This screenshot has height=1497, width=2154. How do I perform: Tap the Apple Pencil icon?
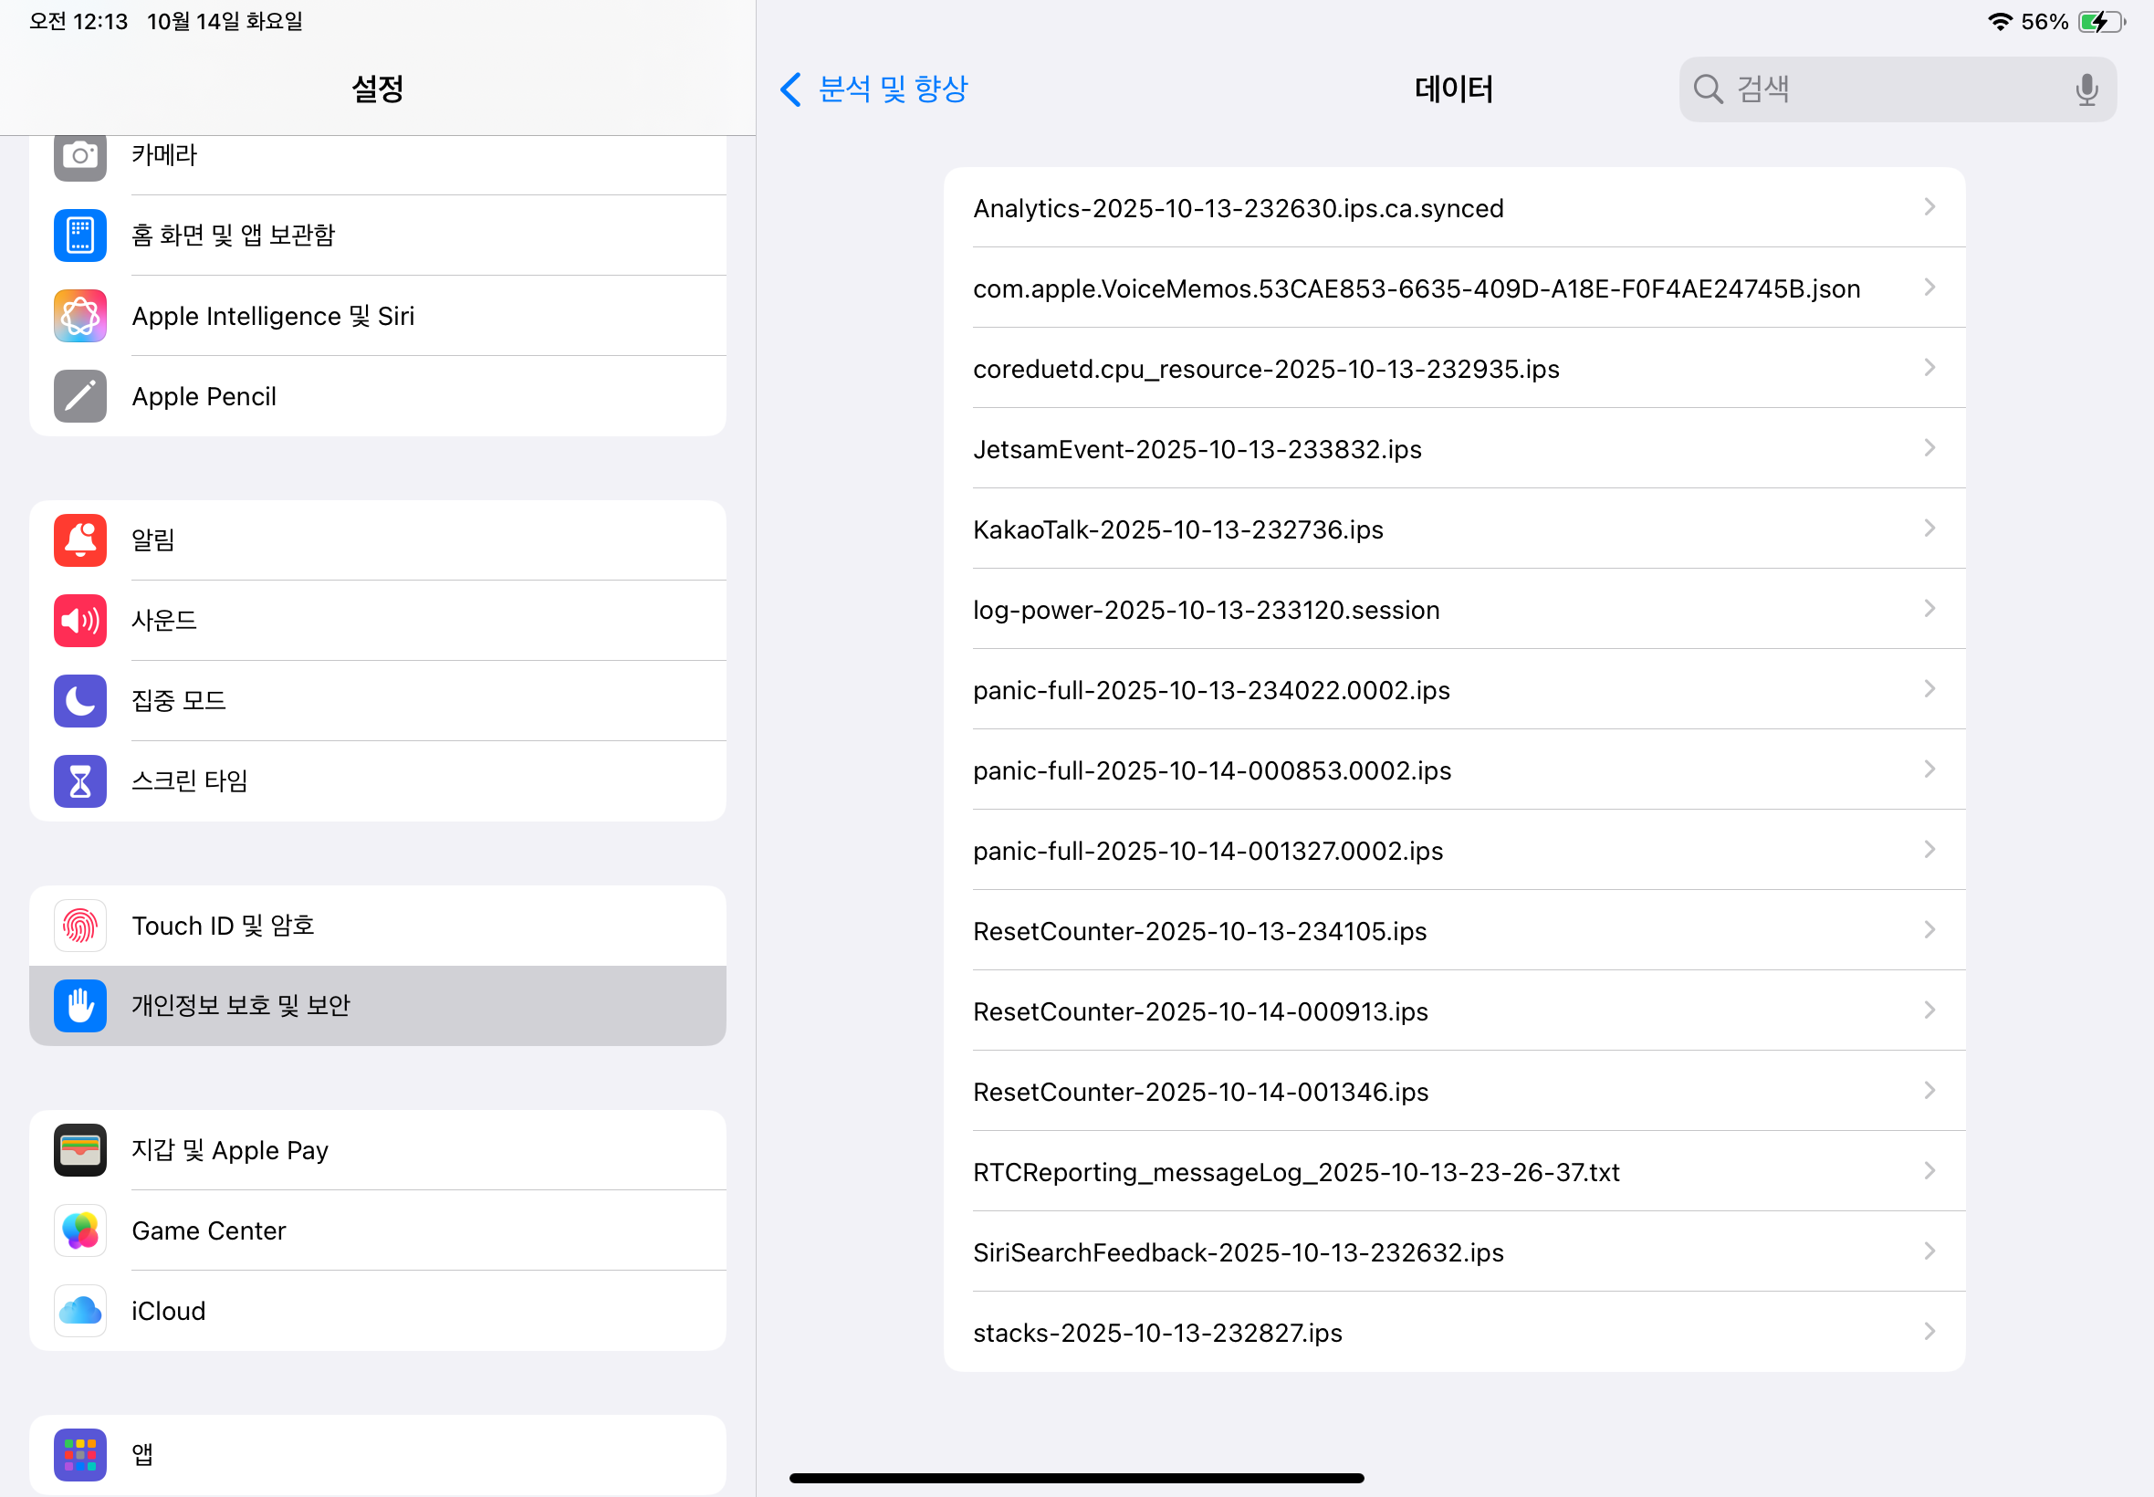(x=79, y=396)
